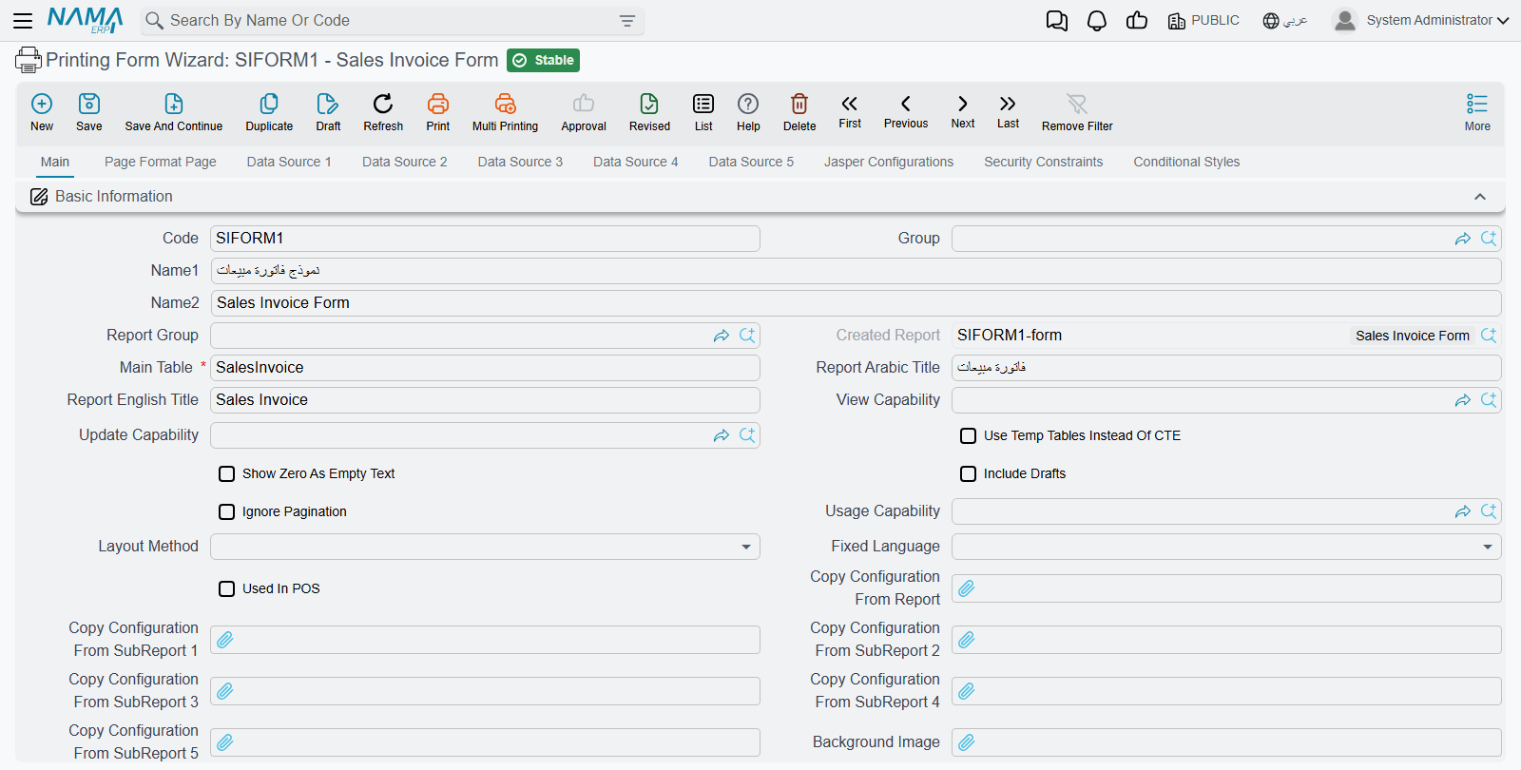Mark the record as Revised
Screen dimensions: 1521x770
(x=649, y=112)
